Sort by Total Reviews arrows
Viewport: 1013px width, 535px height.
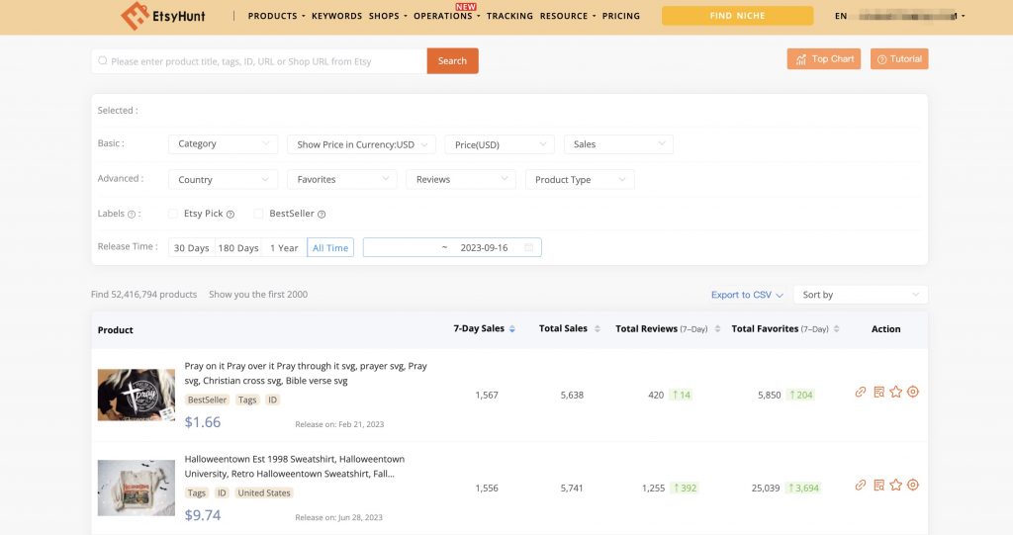coord(717,329)
